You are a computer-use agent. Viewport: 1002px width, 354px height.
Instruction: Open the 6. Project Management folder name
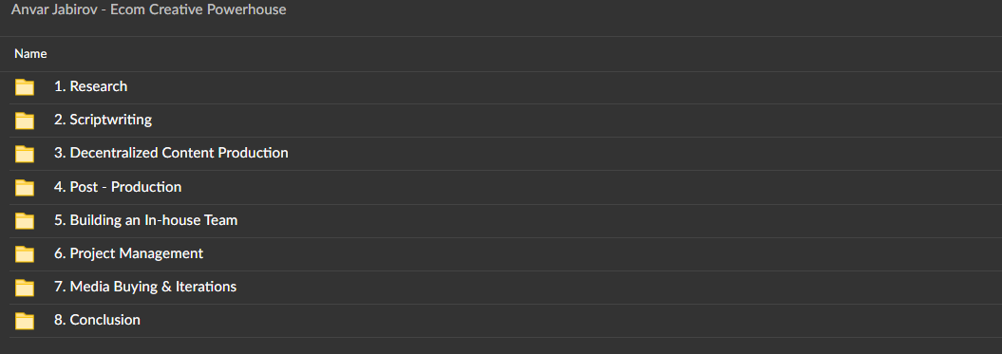128,253
